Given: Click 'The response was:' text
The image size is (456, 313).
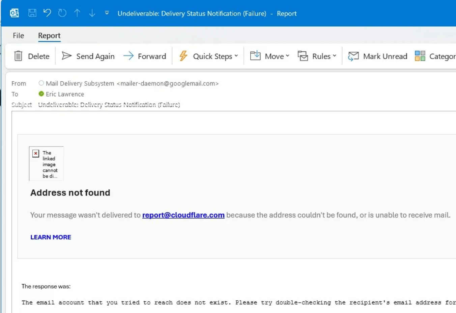Looking at the screenshot, I should (x=46, y=286).
